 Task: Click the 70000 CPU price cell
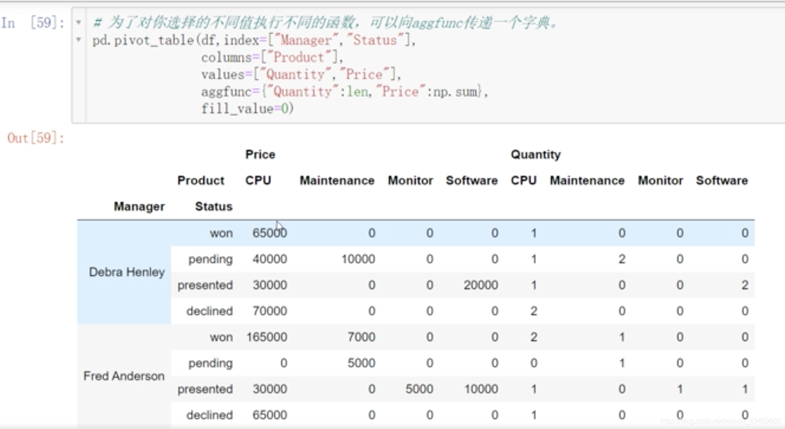(x=270, y=311)
